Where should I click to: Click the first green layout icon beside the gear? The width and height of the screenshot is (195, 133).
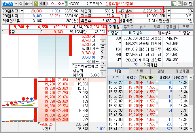[x=174, y=4]
